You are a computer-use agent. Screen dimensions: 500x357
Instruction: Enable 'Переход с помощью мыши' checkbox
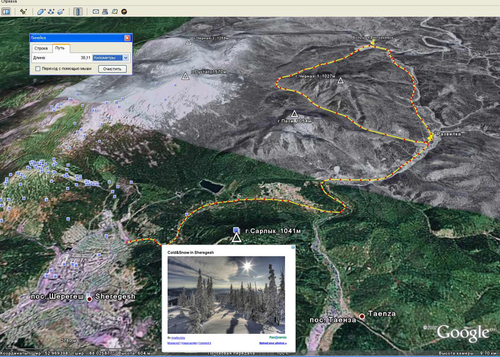38,68
